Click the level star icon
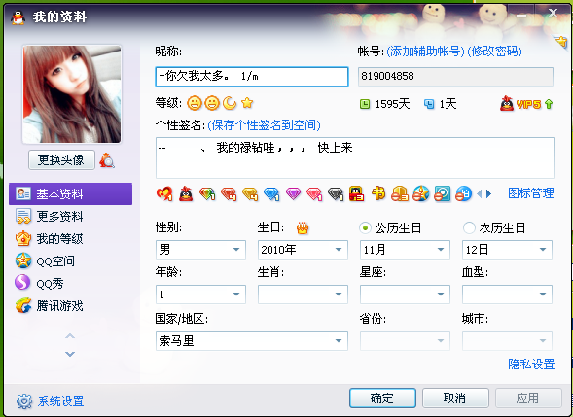 (247, 103)
